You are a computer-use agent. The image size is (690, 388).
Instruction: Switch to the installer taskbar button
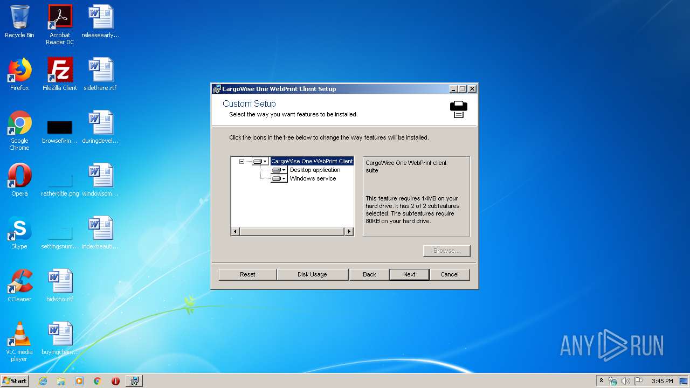(x=134, y=381)
